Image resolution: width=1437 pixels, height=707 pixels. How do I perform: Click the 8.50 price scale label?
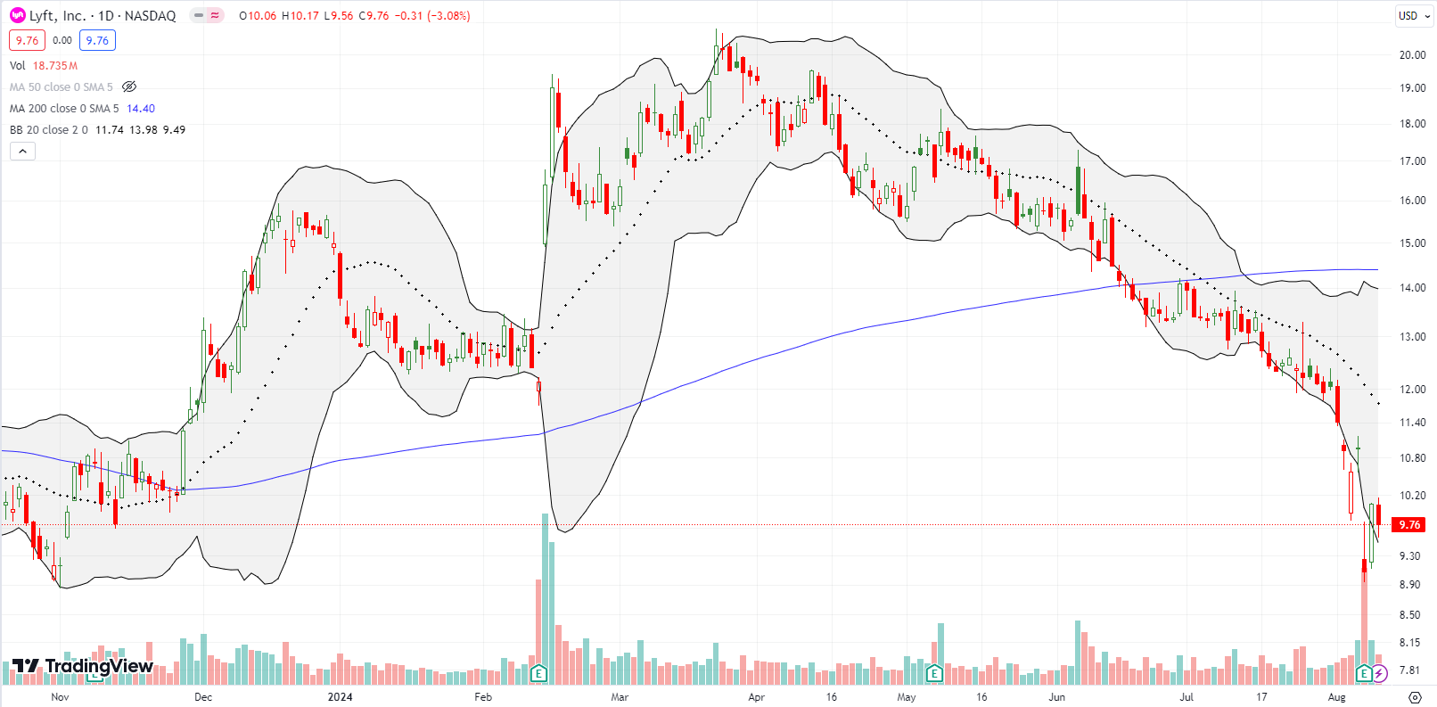click(x=1409, y=615)
